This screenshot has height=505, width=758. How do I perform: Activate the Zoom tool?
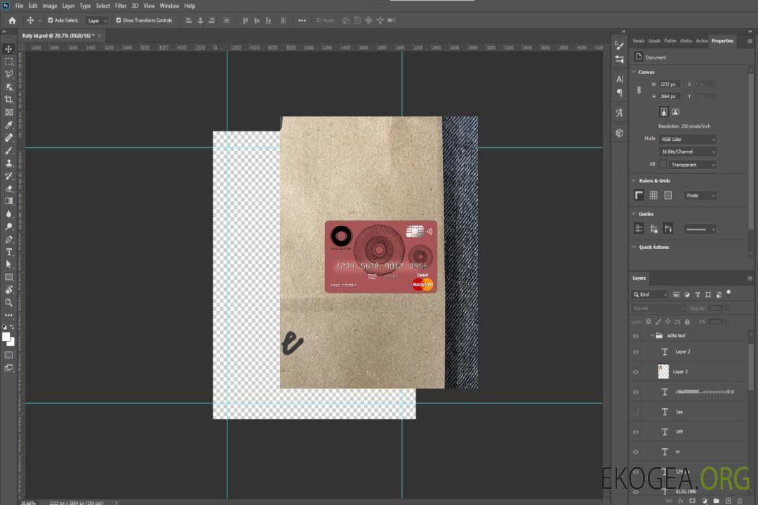click(x=9, y=302)
